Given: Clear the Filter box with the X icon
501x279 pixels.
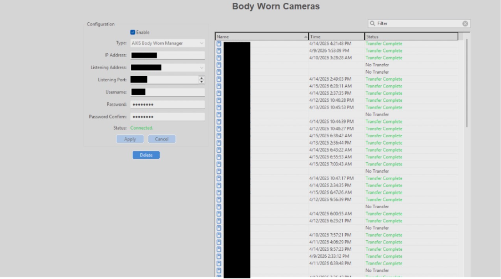Looking at the screenshot, I should pos(465,24).
